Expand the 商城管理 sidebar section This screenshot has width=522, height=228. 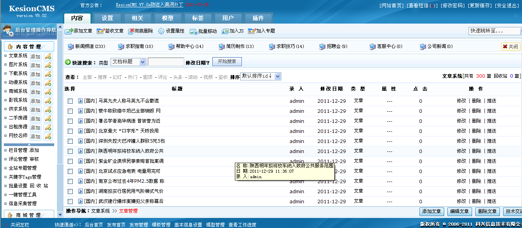[x=29, y=215]
